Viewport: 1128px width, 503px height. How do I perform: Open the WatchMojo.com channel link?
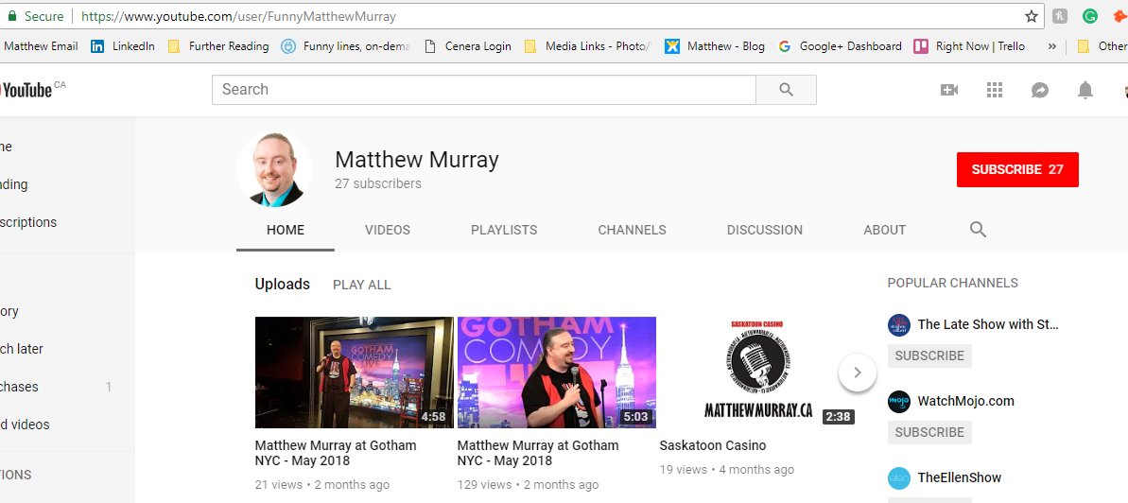[x=965, y=401]
